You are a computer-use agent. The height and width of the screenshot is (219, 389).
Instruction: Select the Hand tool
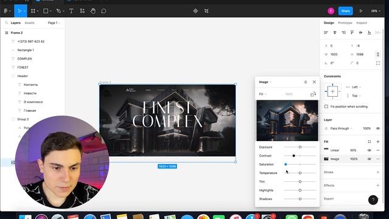[93, 11]
